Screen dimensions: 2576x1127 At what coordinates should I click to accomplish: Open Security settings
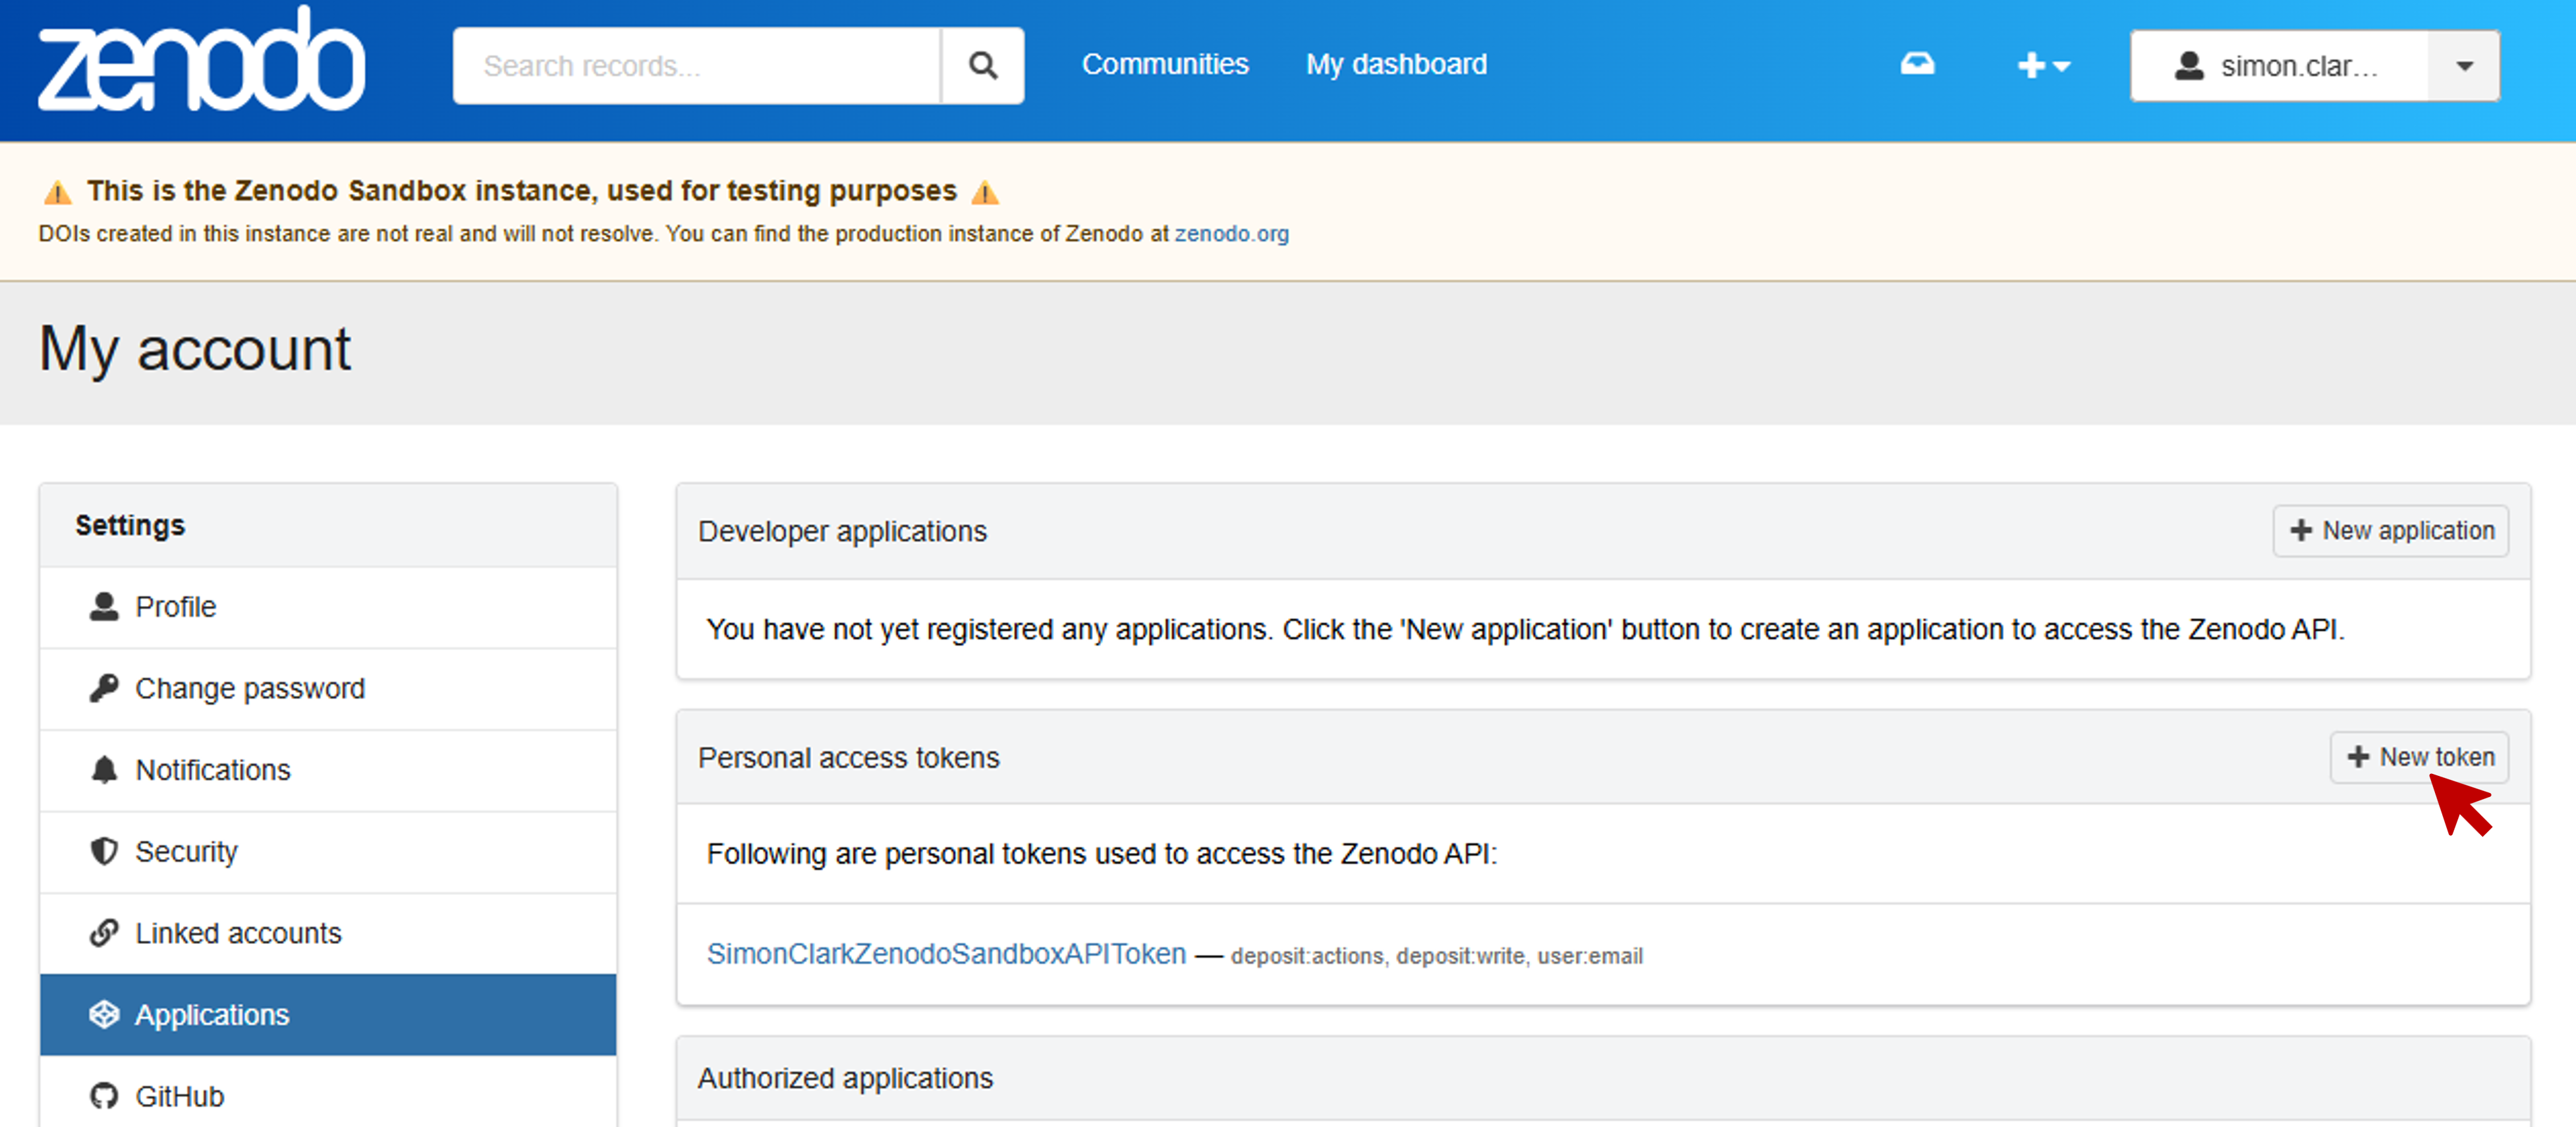[328, 852]
